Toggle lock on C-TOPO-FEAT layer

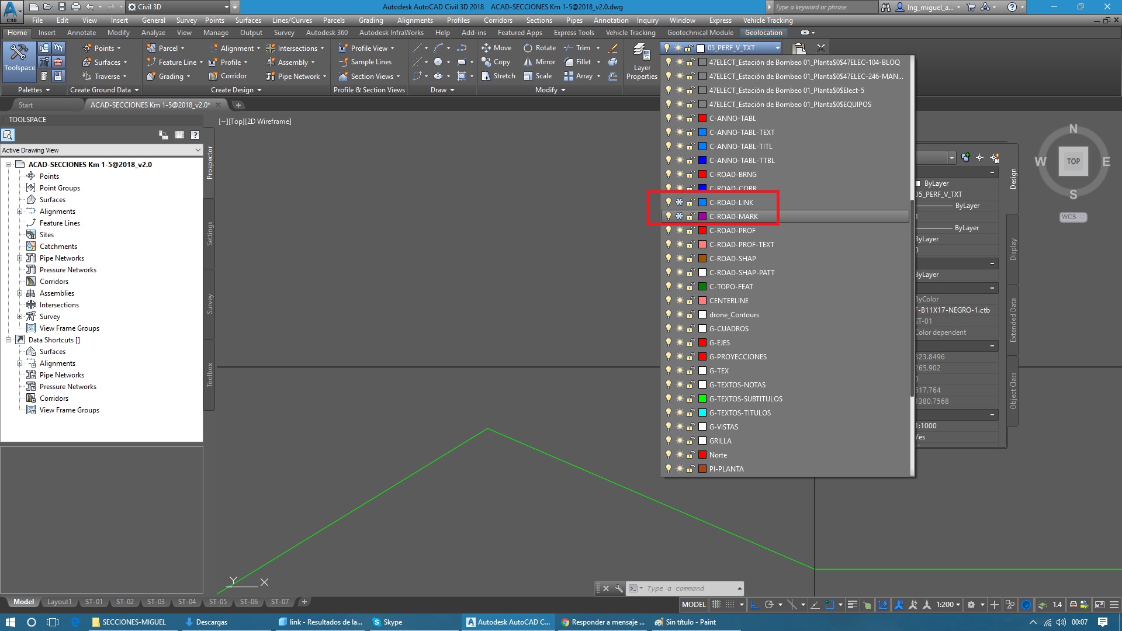pyautogui.click(x=690, y=287)
